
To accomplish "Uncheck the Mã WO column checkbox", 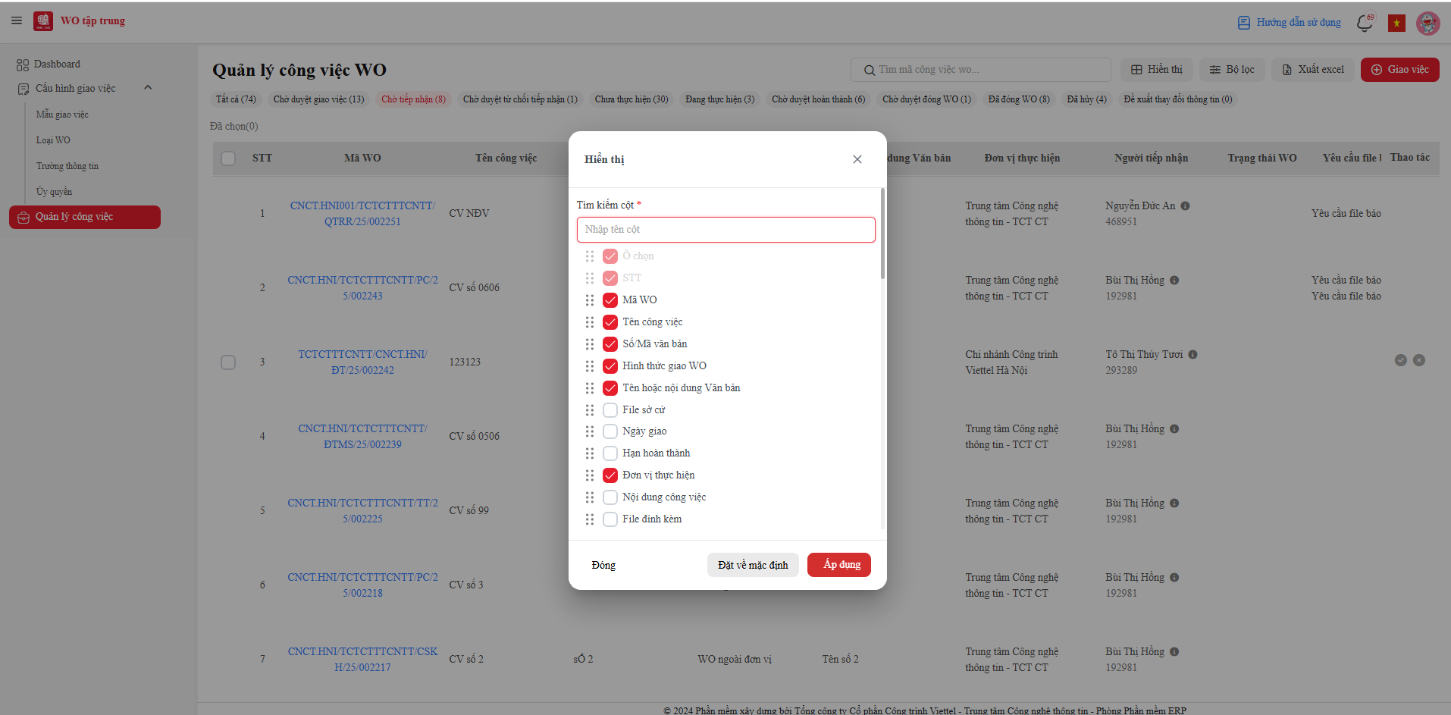I will (610, 300).
